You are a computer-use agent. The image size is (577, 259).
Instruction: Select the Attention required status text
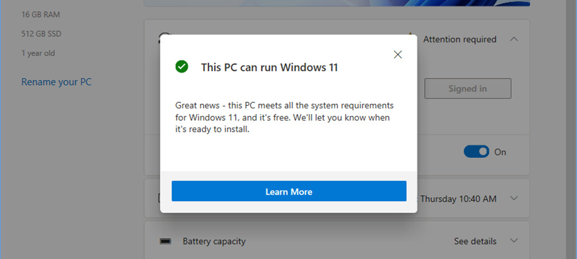(x=460, y=39)
